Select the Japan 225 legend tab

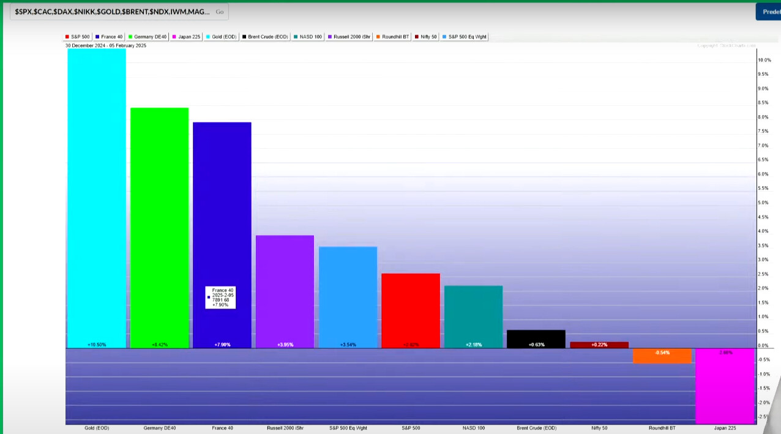coord(186,37)
